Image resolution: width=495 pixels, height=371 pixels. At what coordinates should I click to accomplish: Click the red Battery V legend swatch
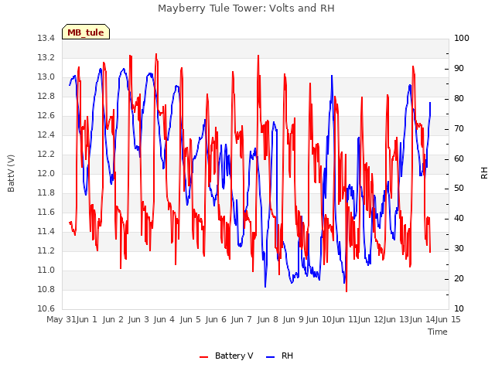pos(204,357)
